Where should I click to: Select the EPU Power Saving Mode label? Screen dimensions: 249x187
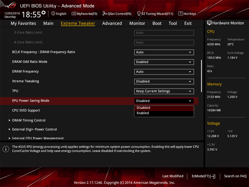(x=31, y=101)
